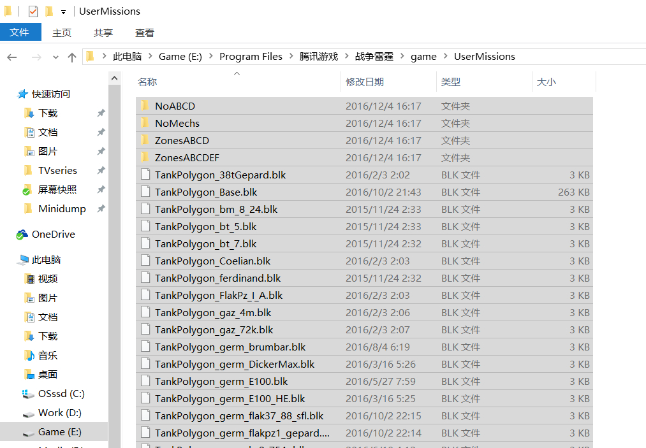Open the TVseries pinned folder
The image size is (646, 448).
pyautogui.click(x=50, y=171)
